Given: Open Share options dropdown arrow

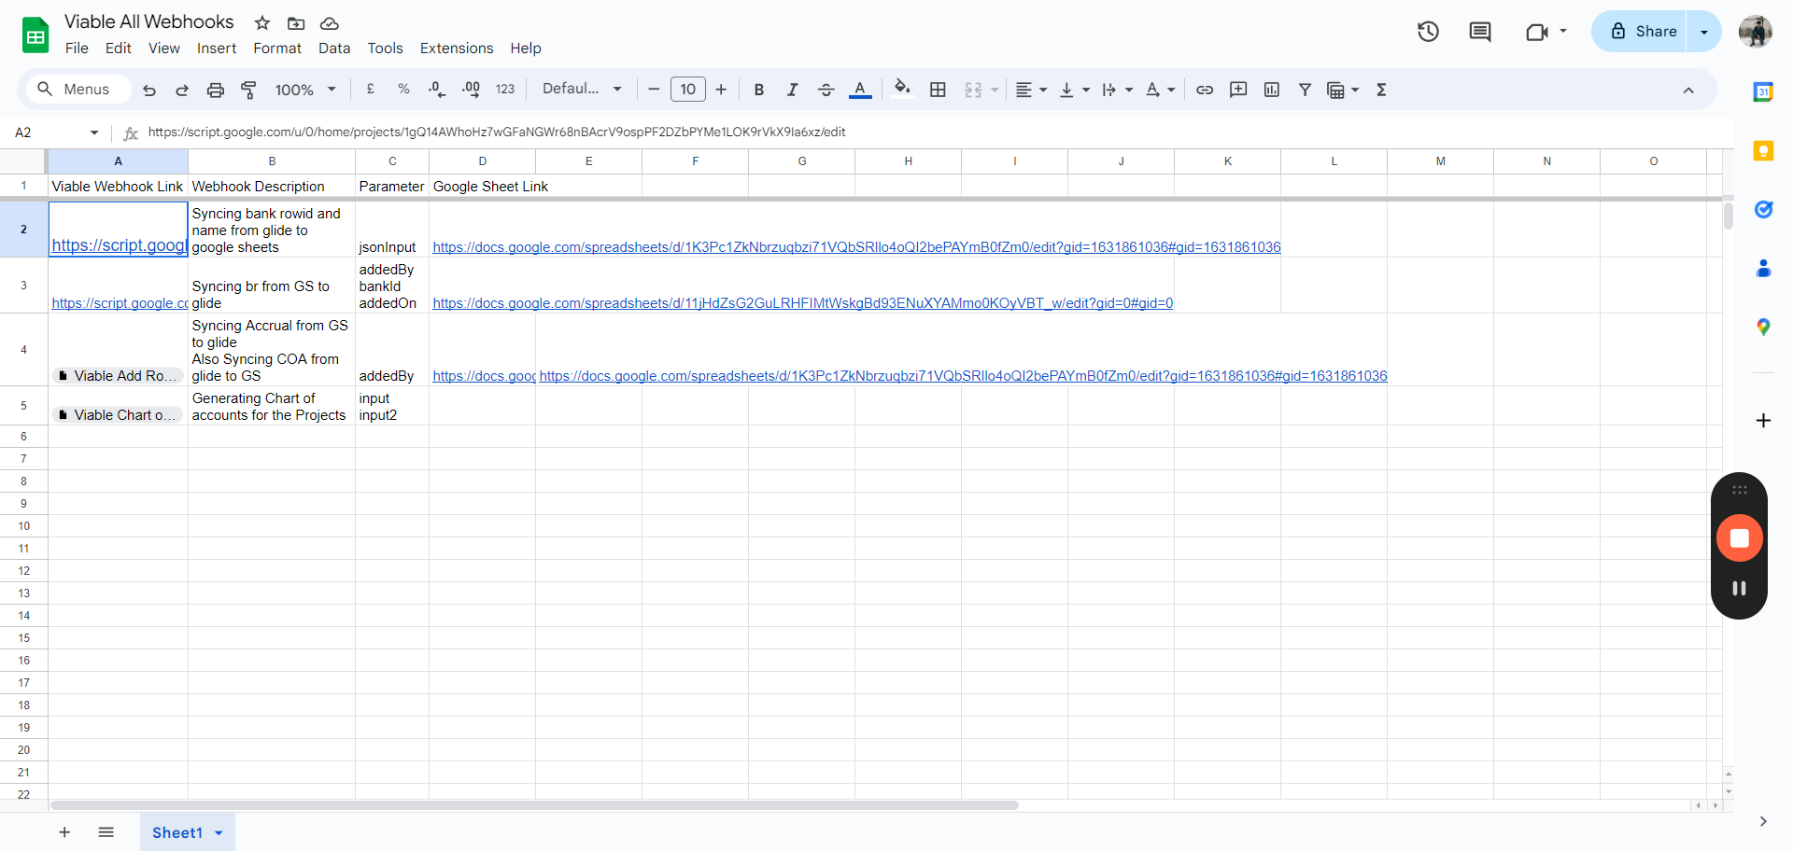Looking at the screenshot, I should coord(1704,32).
